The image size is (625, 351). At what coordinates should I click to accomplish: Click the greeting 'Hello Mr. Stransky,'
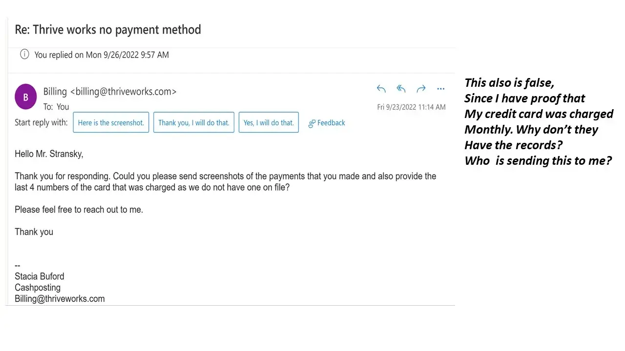(49, 154)
